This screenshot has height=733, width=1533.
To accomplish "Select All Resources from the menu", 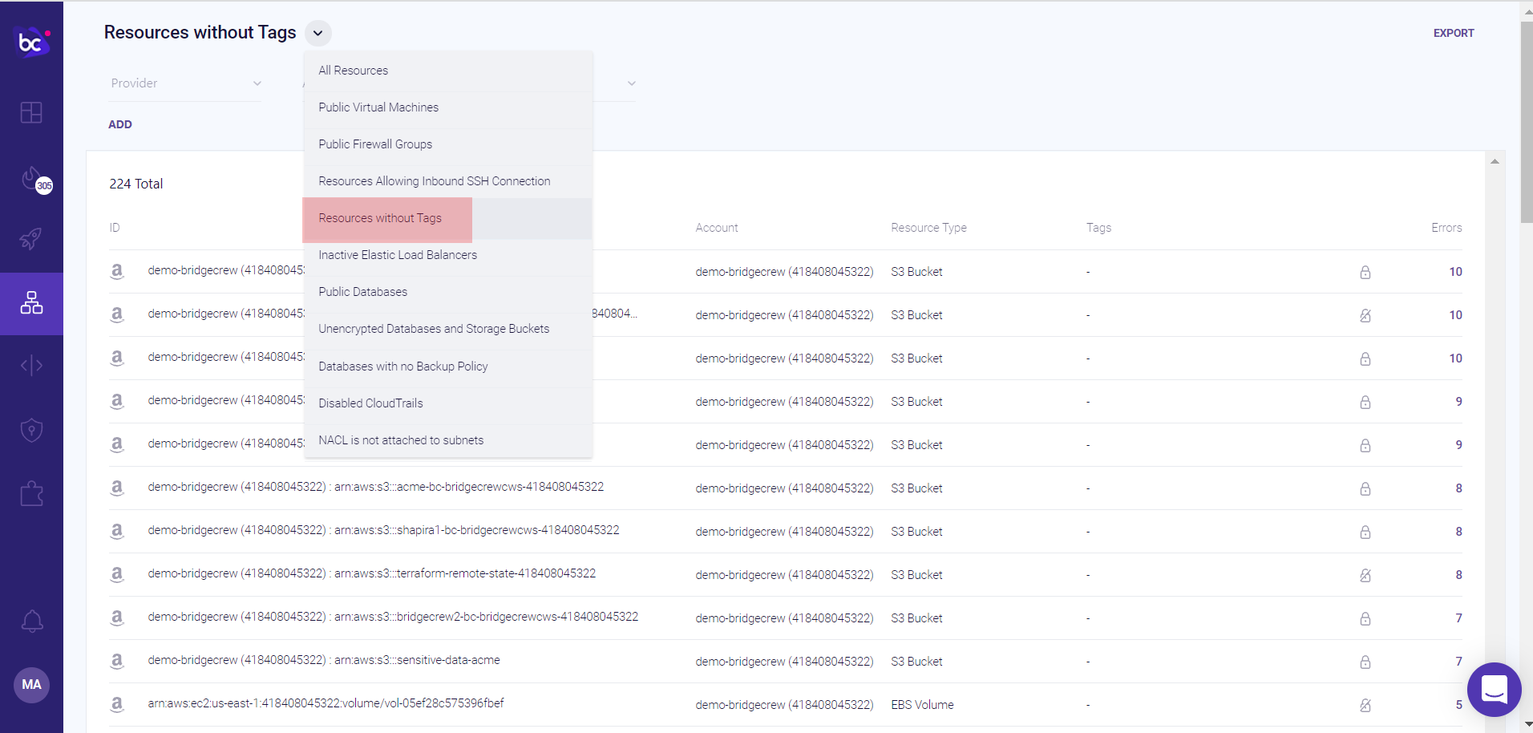I will 448,71.
